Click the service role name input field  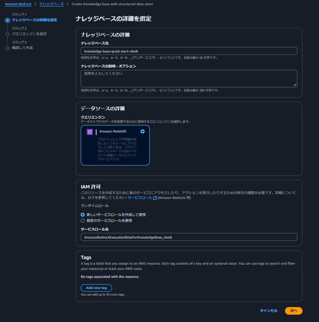(x=189, y=237)
